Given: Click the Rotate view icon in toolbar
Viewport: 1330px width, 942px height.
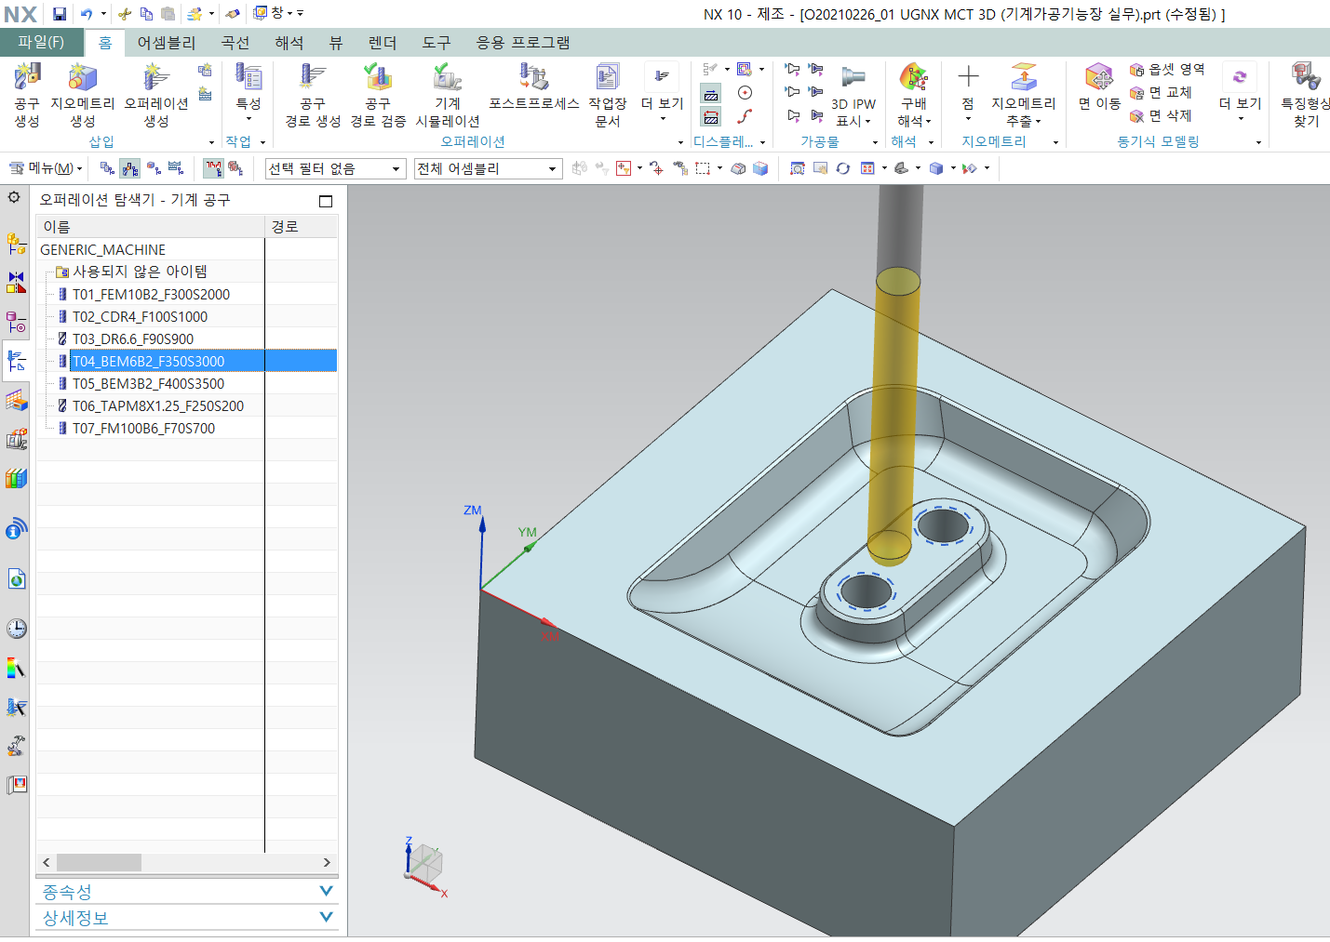Looking at the screenshot, I should [843, 168].
